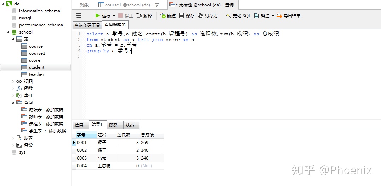Click the 备注 comment button

click(x=262, y=16)
